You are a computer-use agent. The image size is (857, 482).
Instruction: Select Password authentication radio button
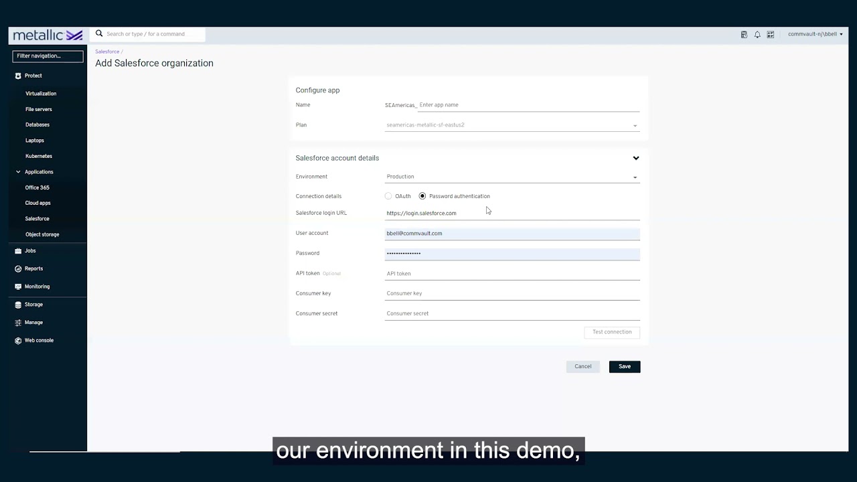coord(422,196)
